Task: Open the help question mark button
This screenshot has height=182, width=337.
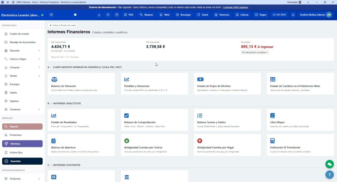Action: [x=329, y=174]
